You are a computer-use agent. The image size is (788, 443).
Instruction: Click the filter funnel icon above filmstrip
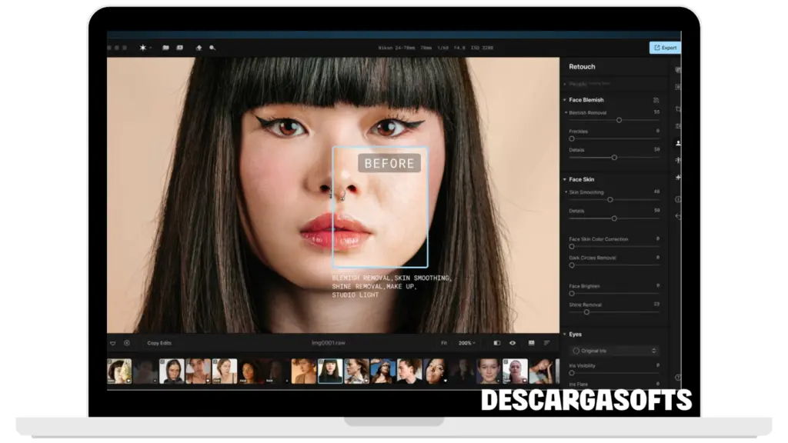113,343
